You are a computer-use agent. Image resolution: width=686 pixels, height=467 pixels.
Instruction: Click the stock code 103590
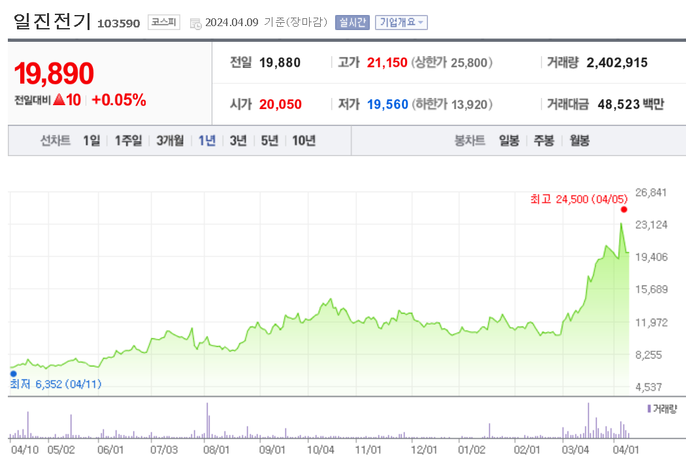coord(118,24)
